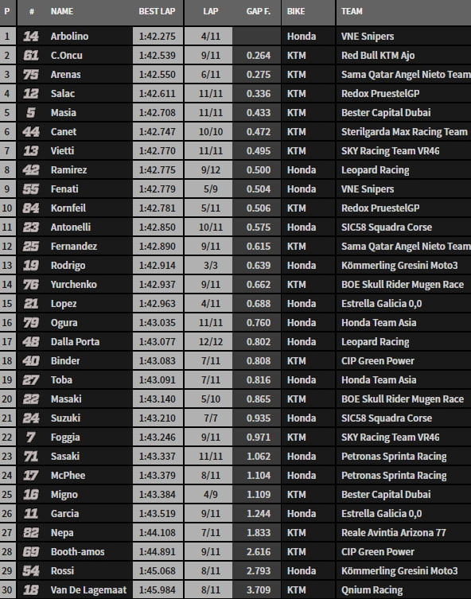Click the number 79 badge for Ogura
Viewport: 471px width, 599px height.
tap(30, 323)
